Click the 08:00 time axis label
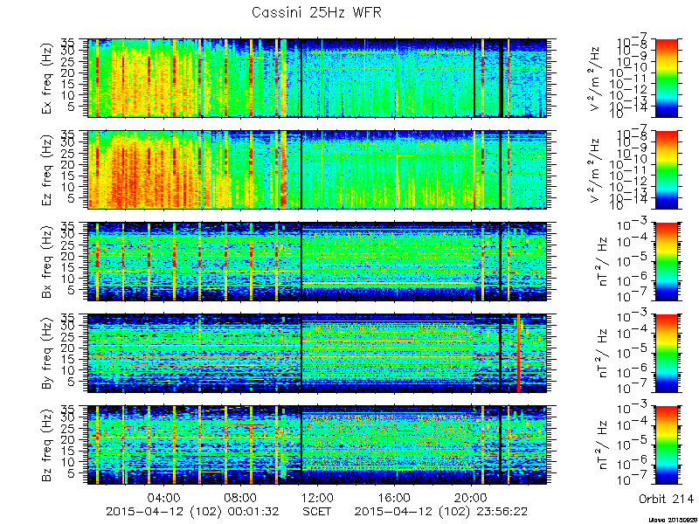The width and height of the screenshot is (699, 524). 241,498
